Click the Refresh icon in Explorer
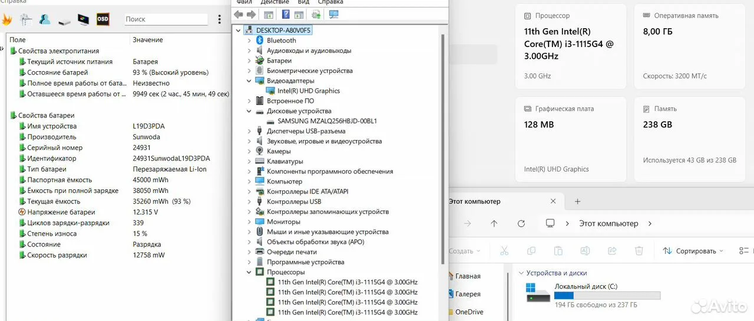 pyautogui.click(x=521, y=223)
